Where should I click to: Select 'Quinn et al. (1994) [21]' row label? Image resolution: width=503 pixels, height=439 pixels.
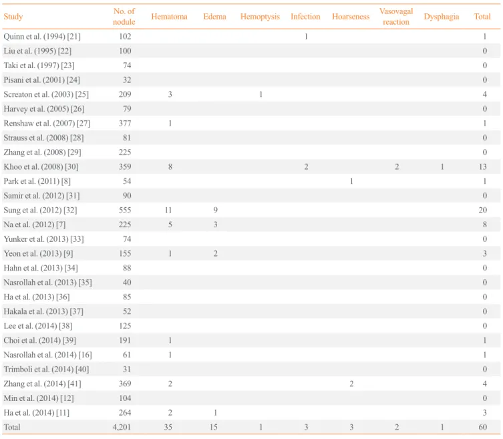[x=42, y=37]
